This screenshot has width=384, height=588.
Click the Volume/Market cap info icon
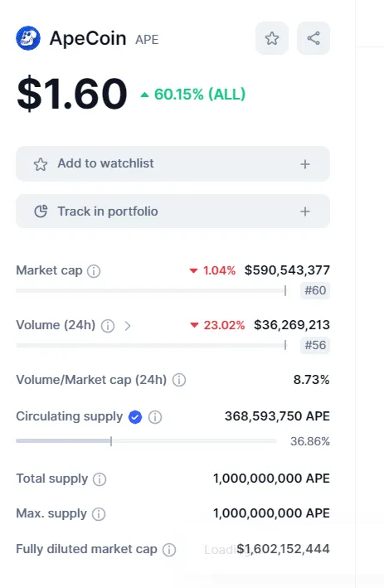click(179, 380)
